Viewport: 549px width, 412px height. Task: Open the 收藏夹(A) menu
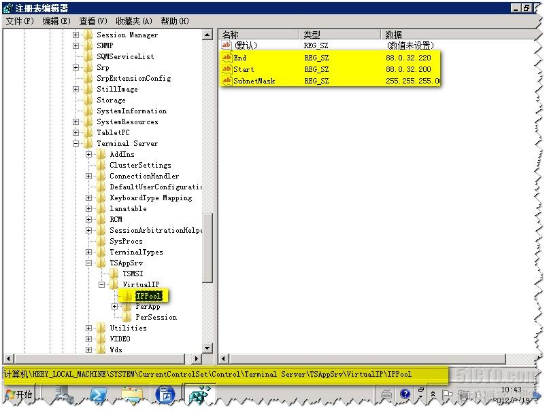(x=134, y=21)
